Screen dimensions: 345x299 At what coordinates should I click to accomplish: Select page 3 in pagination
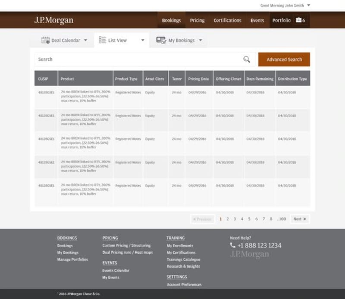pyautogui.click(x=235, y=219)
